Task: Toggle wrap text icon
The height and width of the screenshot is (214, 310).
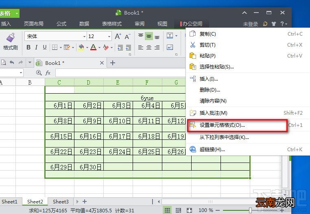Action: point(170,47)
